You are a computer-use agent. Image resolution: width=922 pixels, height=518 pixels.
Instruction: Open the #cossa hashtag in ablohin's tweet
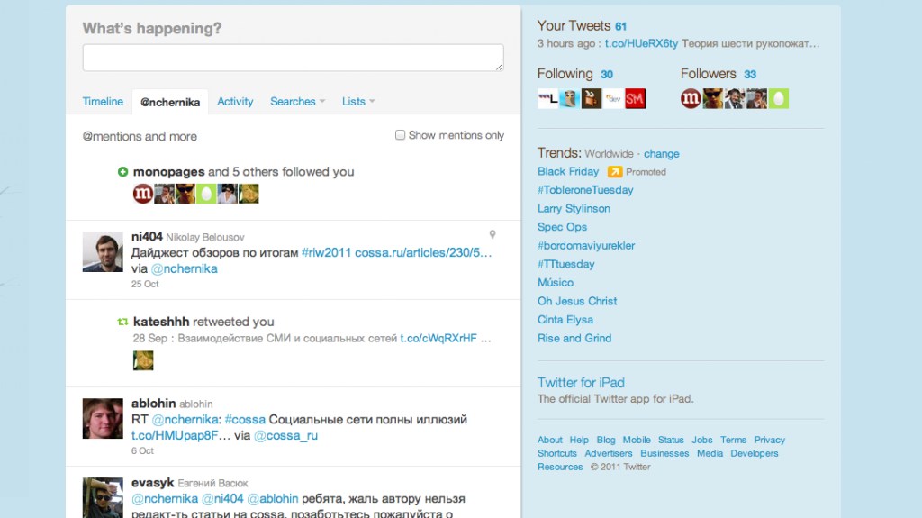click(245, 420)
